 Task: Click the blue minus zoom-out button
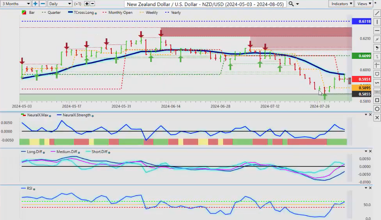coord(42,4)
